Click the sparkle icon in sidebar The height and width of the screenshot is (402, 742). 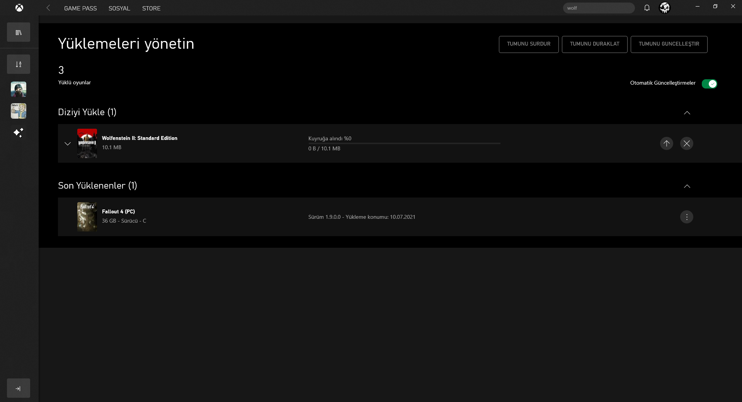(x=19, y=133)
